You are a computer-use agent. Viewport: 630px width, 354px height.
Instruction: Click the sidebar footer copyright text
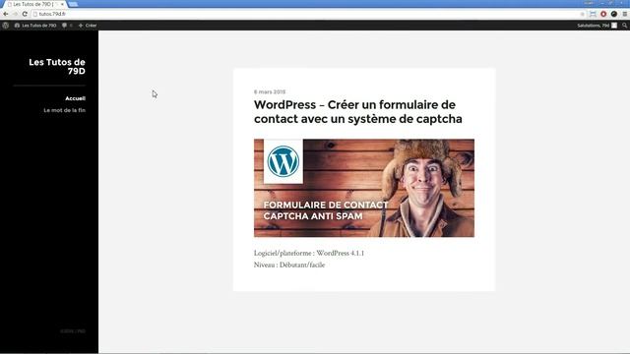(73, 331)
